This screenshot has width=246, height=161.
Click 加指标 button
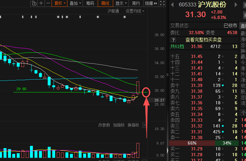pyautogui.click(x=119, y=125)
